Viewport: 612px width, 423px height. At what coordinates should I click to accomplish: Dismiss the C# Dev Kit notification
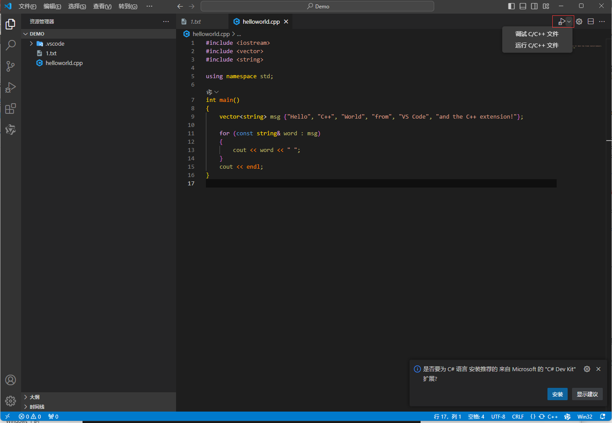coord(598,369)
